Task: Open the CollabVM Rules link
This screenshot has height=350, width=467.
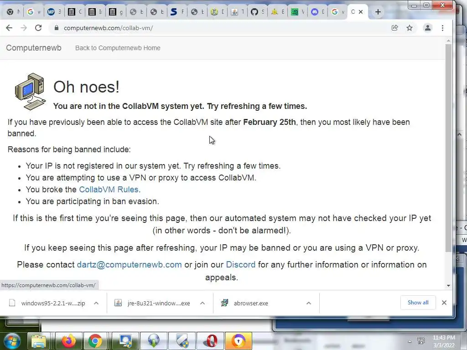Action: click(x=109, y=190)
